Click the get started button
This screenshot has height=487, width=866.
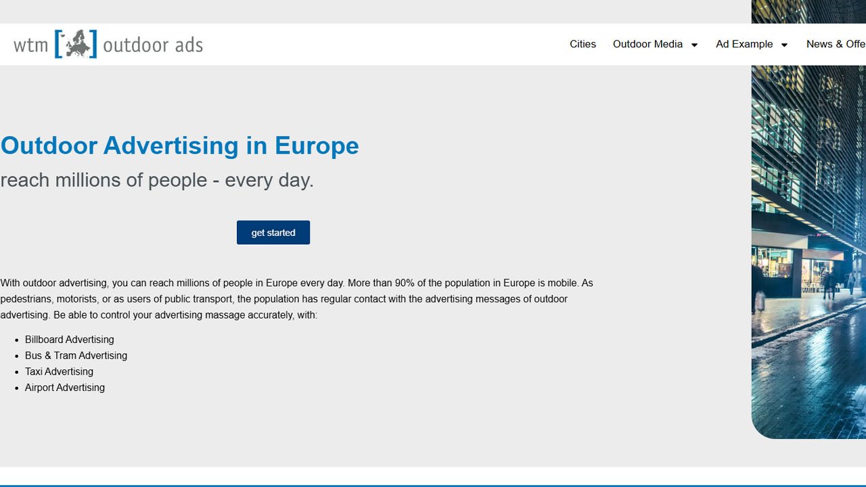tap(273, 233)
